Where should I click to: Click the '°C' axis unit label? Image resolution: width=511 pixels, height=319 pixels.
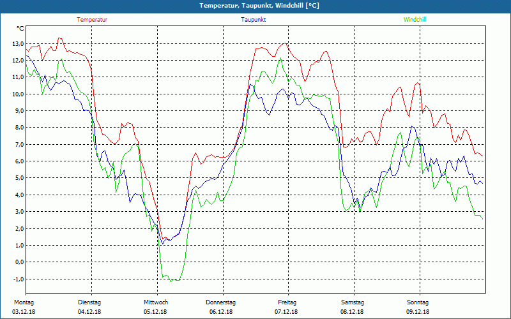(20, 29)
